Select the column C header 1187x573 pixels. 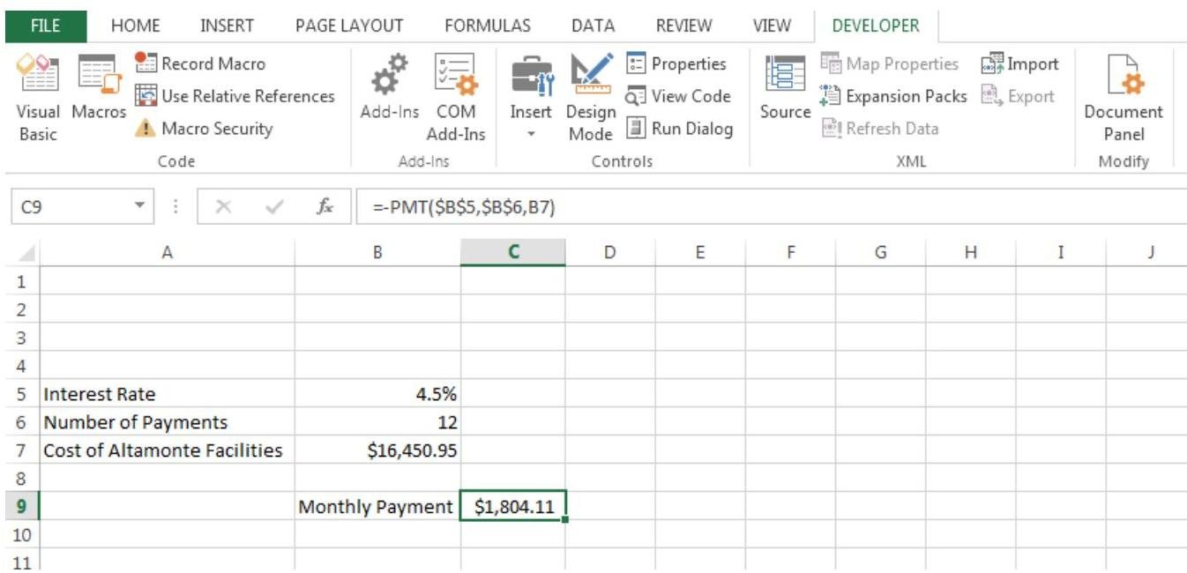click(512, 252)
